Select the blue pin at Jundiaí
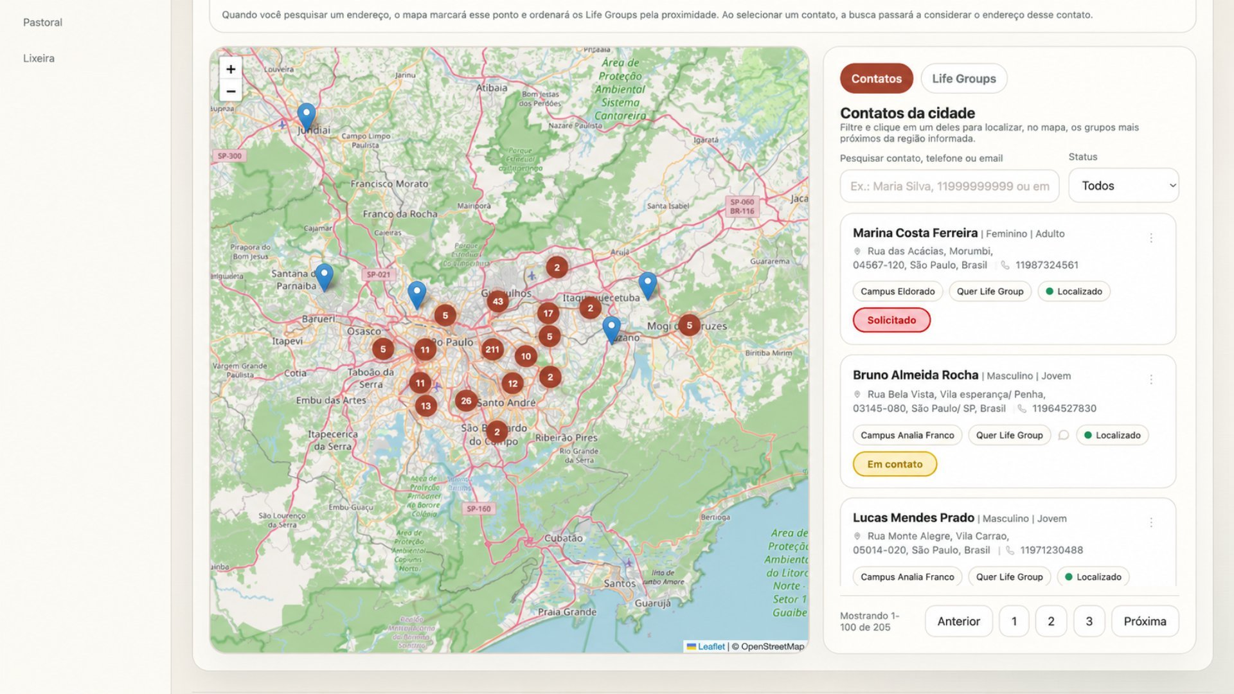The width and height of the screenshot is (1234, 694). pos(307,116)
